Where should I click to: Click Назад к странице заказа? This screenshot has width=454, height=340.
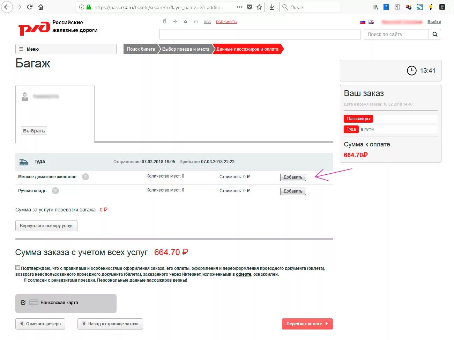point(110,324)
